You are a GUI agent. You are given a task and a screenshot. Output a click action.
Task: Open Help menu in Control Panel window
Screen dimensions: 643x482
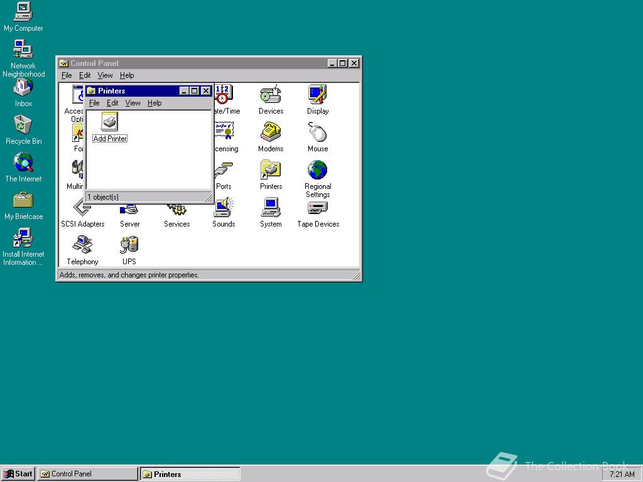tap(127, 75)
